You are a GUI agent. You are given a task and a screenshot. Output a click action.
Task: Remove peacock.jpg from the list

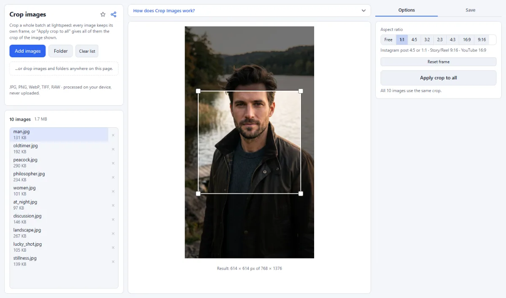[113, 163]
